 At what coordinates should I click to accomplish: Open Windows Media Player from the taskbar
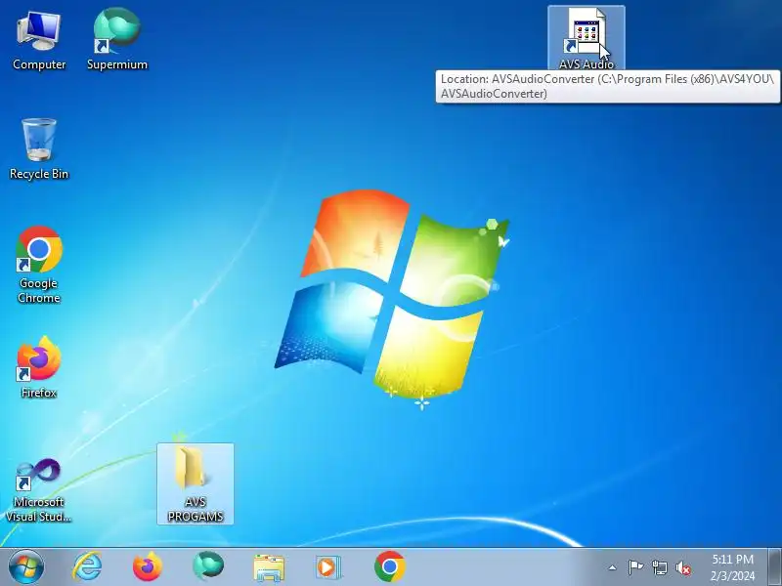tap(328, 567)
